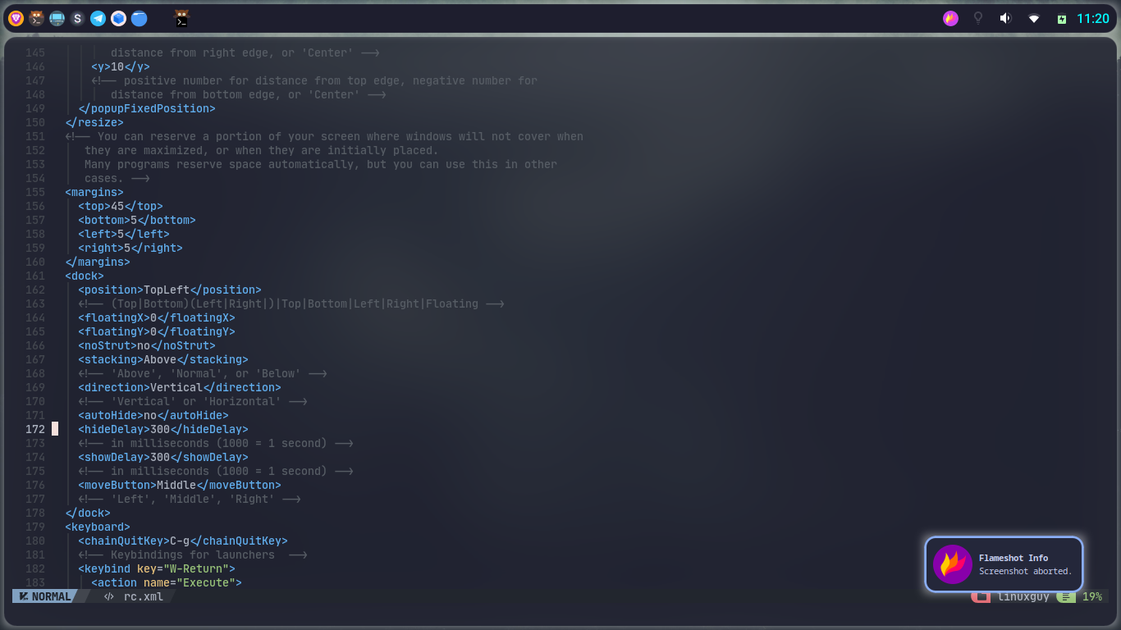Click the <right>5</right> line
1121x630 pixels.
[130, 249]
